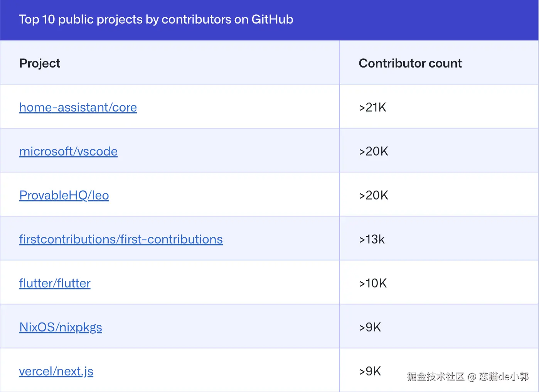Open the firstcontributions/first-contributions link
The image size is (539, 392).
(121, 239)
